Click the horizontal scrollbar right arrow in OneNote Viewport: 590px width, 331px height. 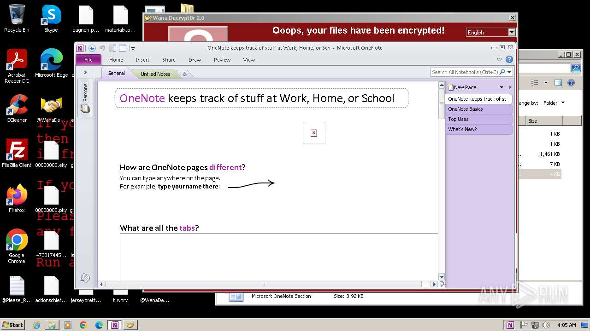pyautogui.click(x=434, y=284)
